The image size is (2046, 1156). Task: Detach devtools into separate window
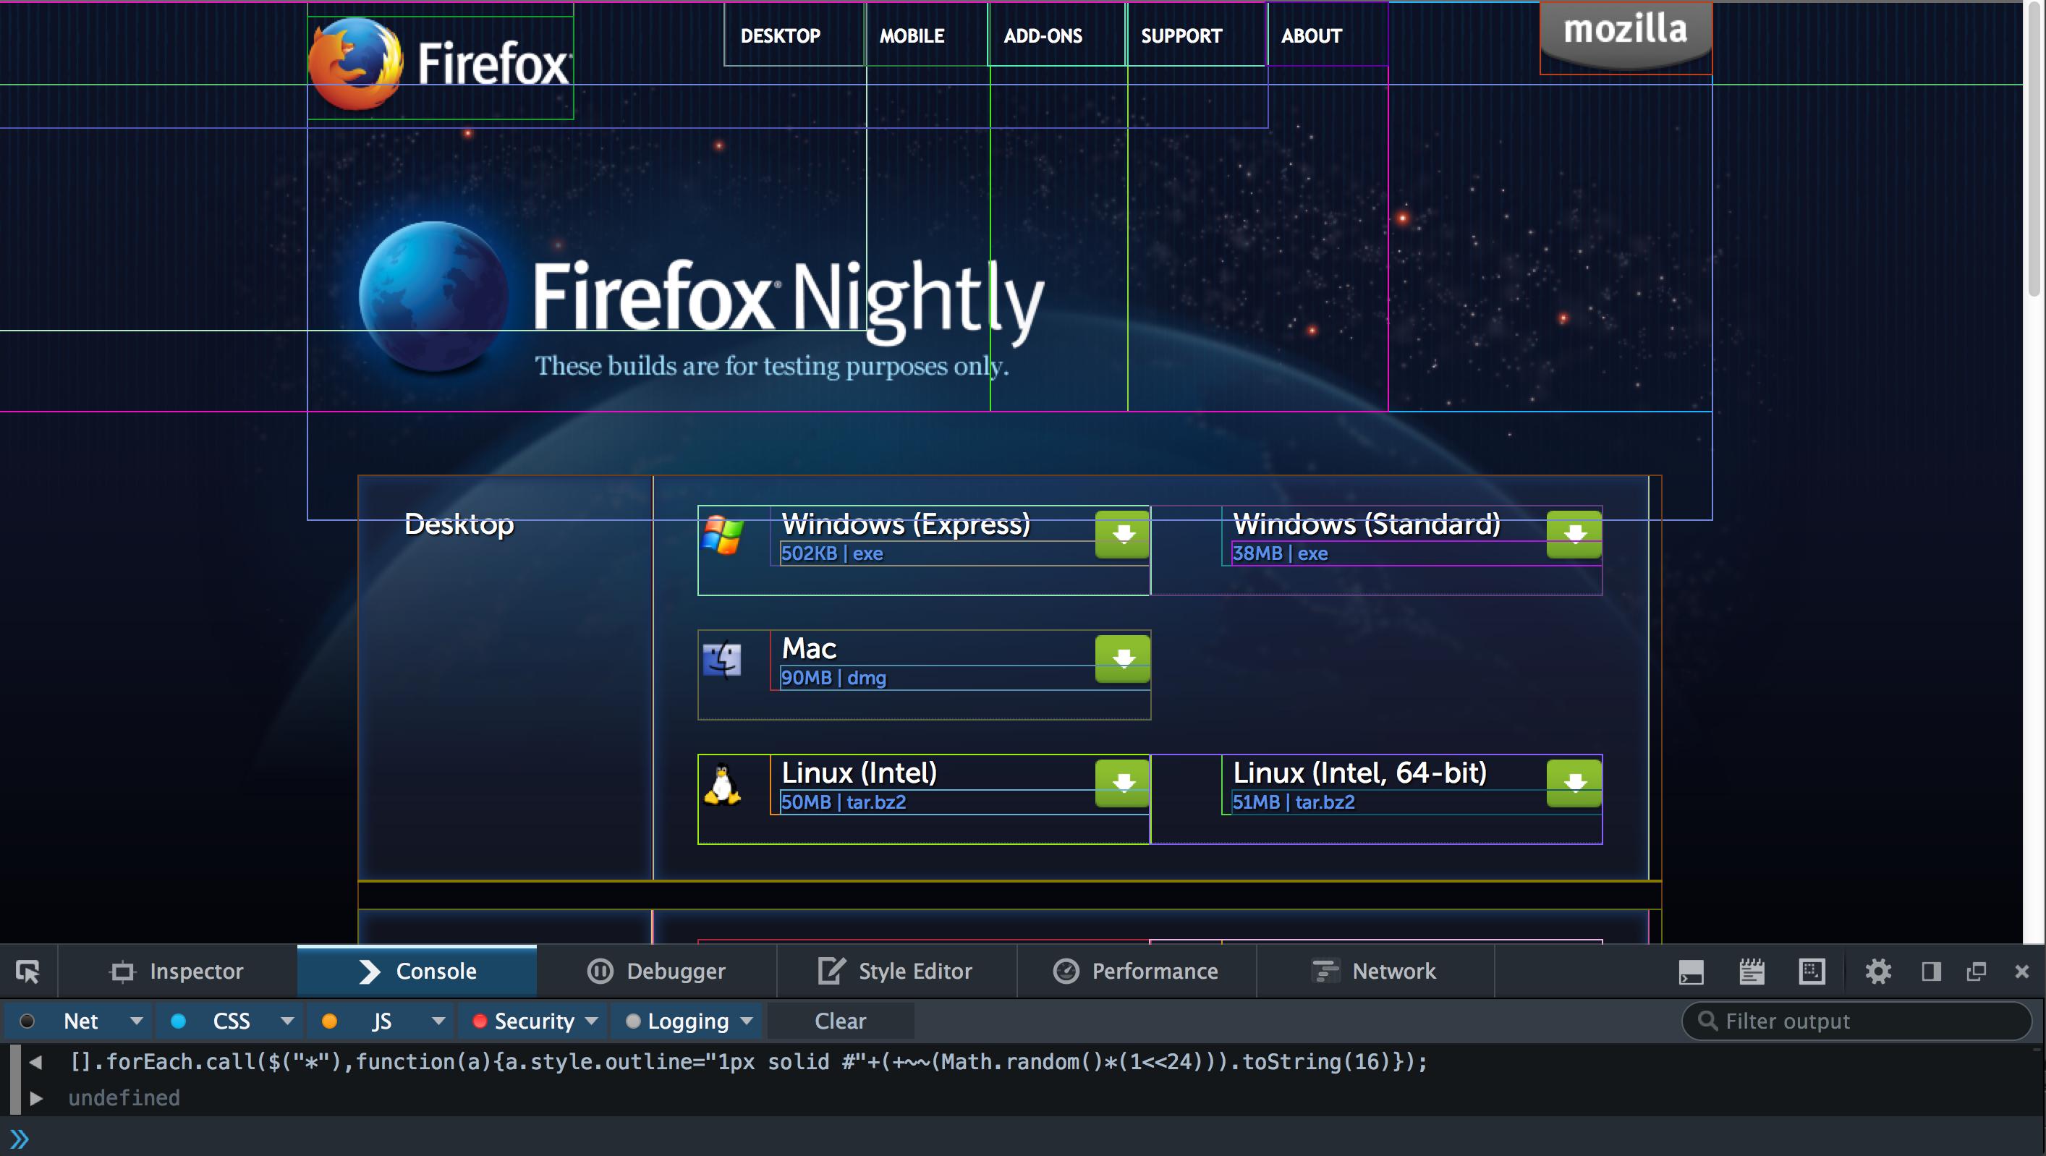click(x=1976, y=971)
